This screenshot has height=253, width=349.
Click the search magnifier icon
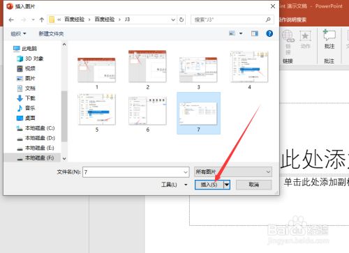tap(268, 20)
